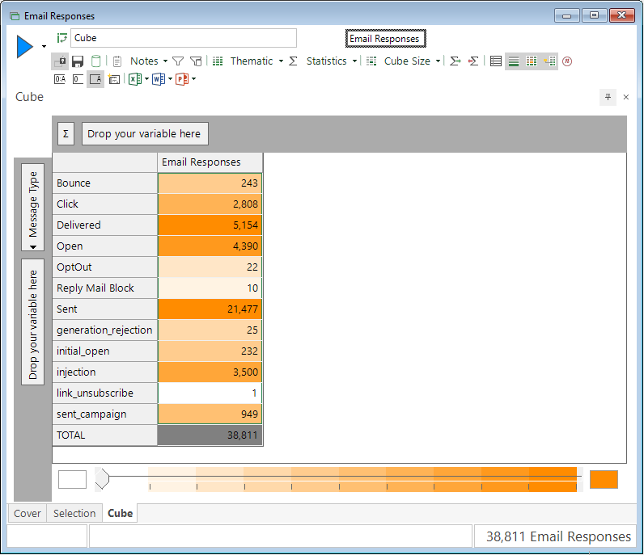Select the Click row header

tap(105, 204)
